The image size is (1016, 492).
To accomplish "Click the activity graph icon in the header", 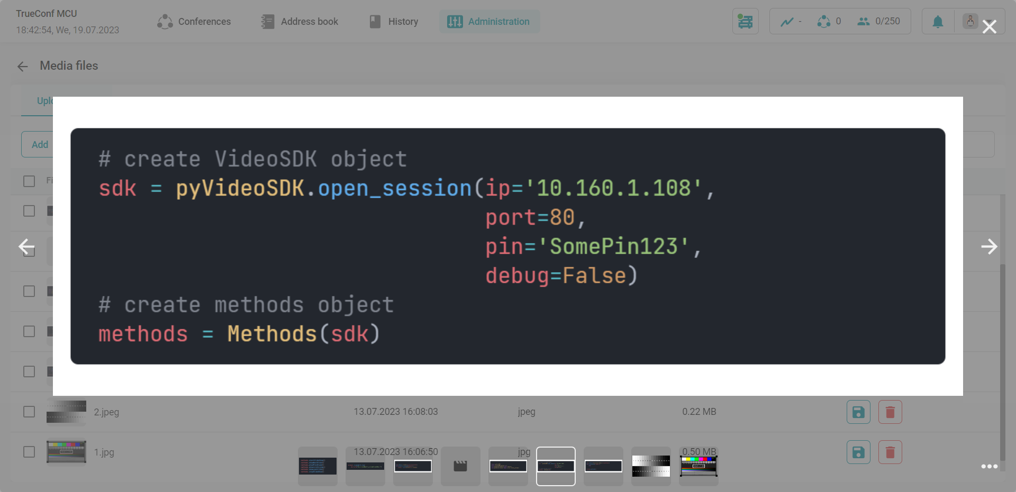I will click(787, 22).
